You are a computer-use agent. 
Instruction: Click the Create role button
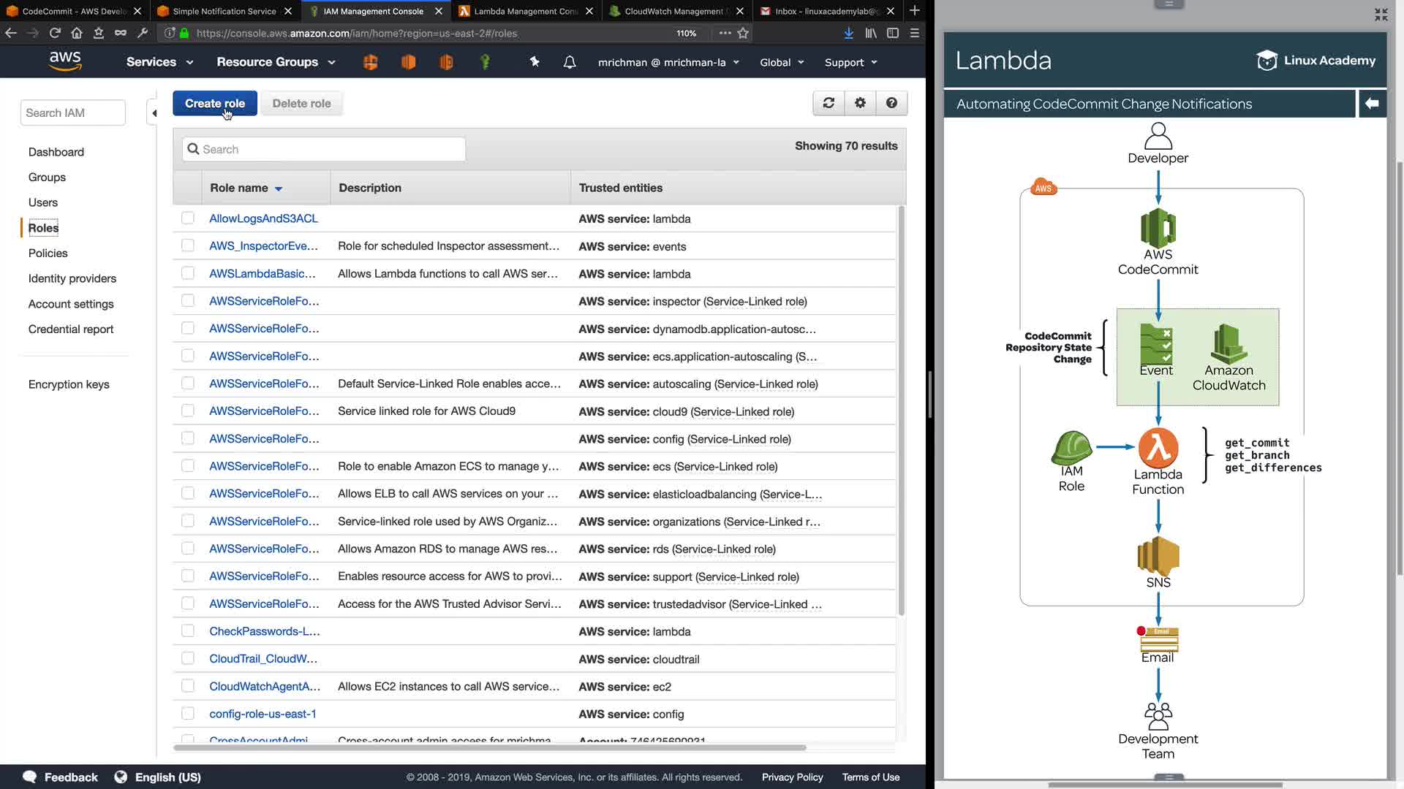click(x=214, y=103)
